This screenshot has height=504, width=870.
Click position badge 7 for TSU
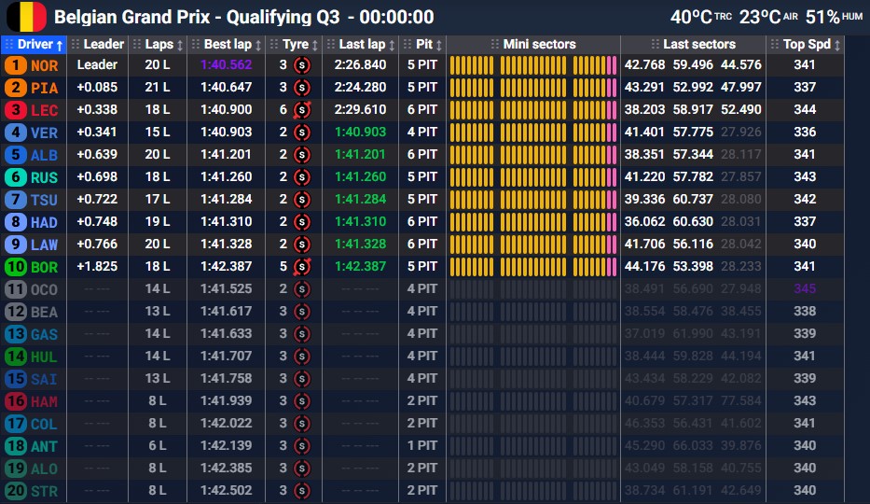(15, 200)
